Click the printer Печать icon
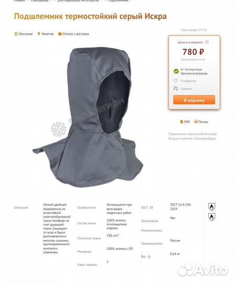This screenshot has width=234, height=283. point(196,122)
